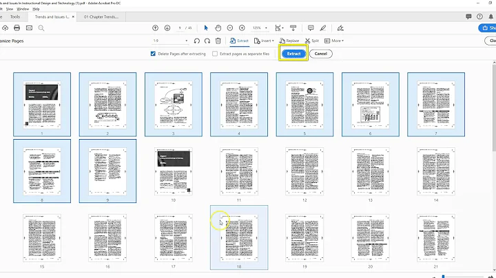Viewport: 496px width, 278px height.
Task: Click the Cancel button
Action: 321,54
